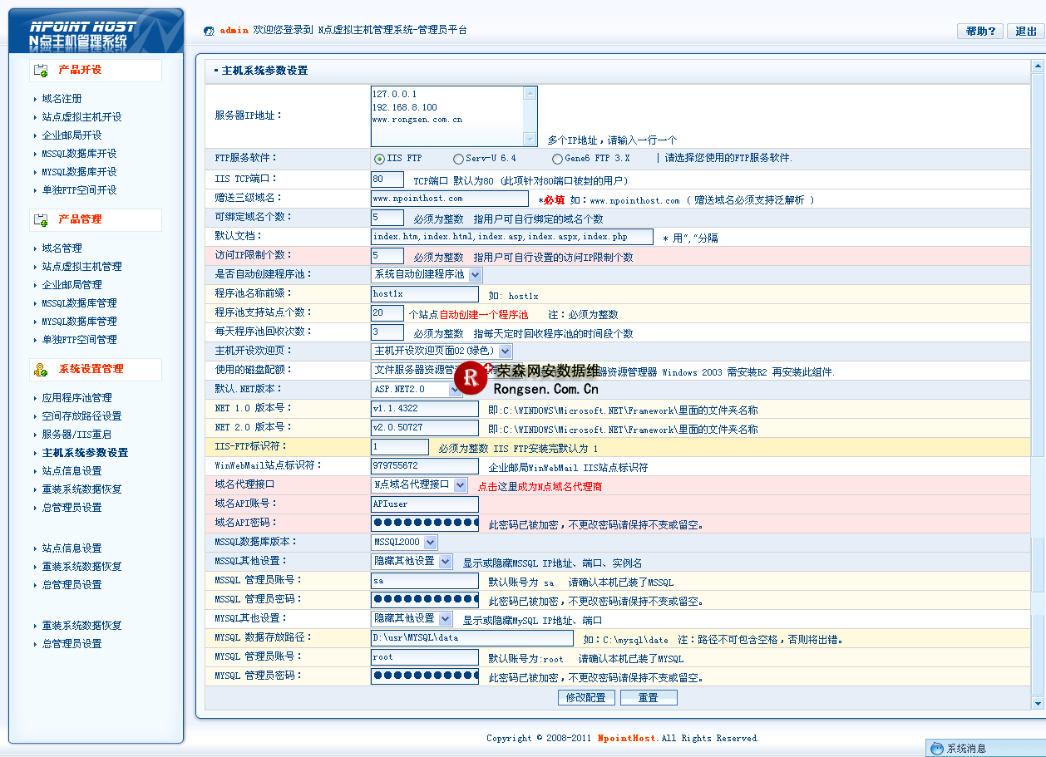Select the Serv-U 6.4 radio option
Screen dimensions: 1046x757
458,159
